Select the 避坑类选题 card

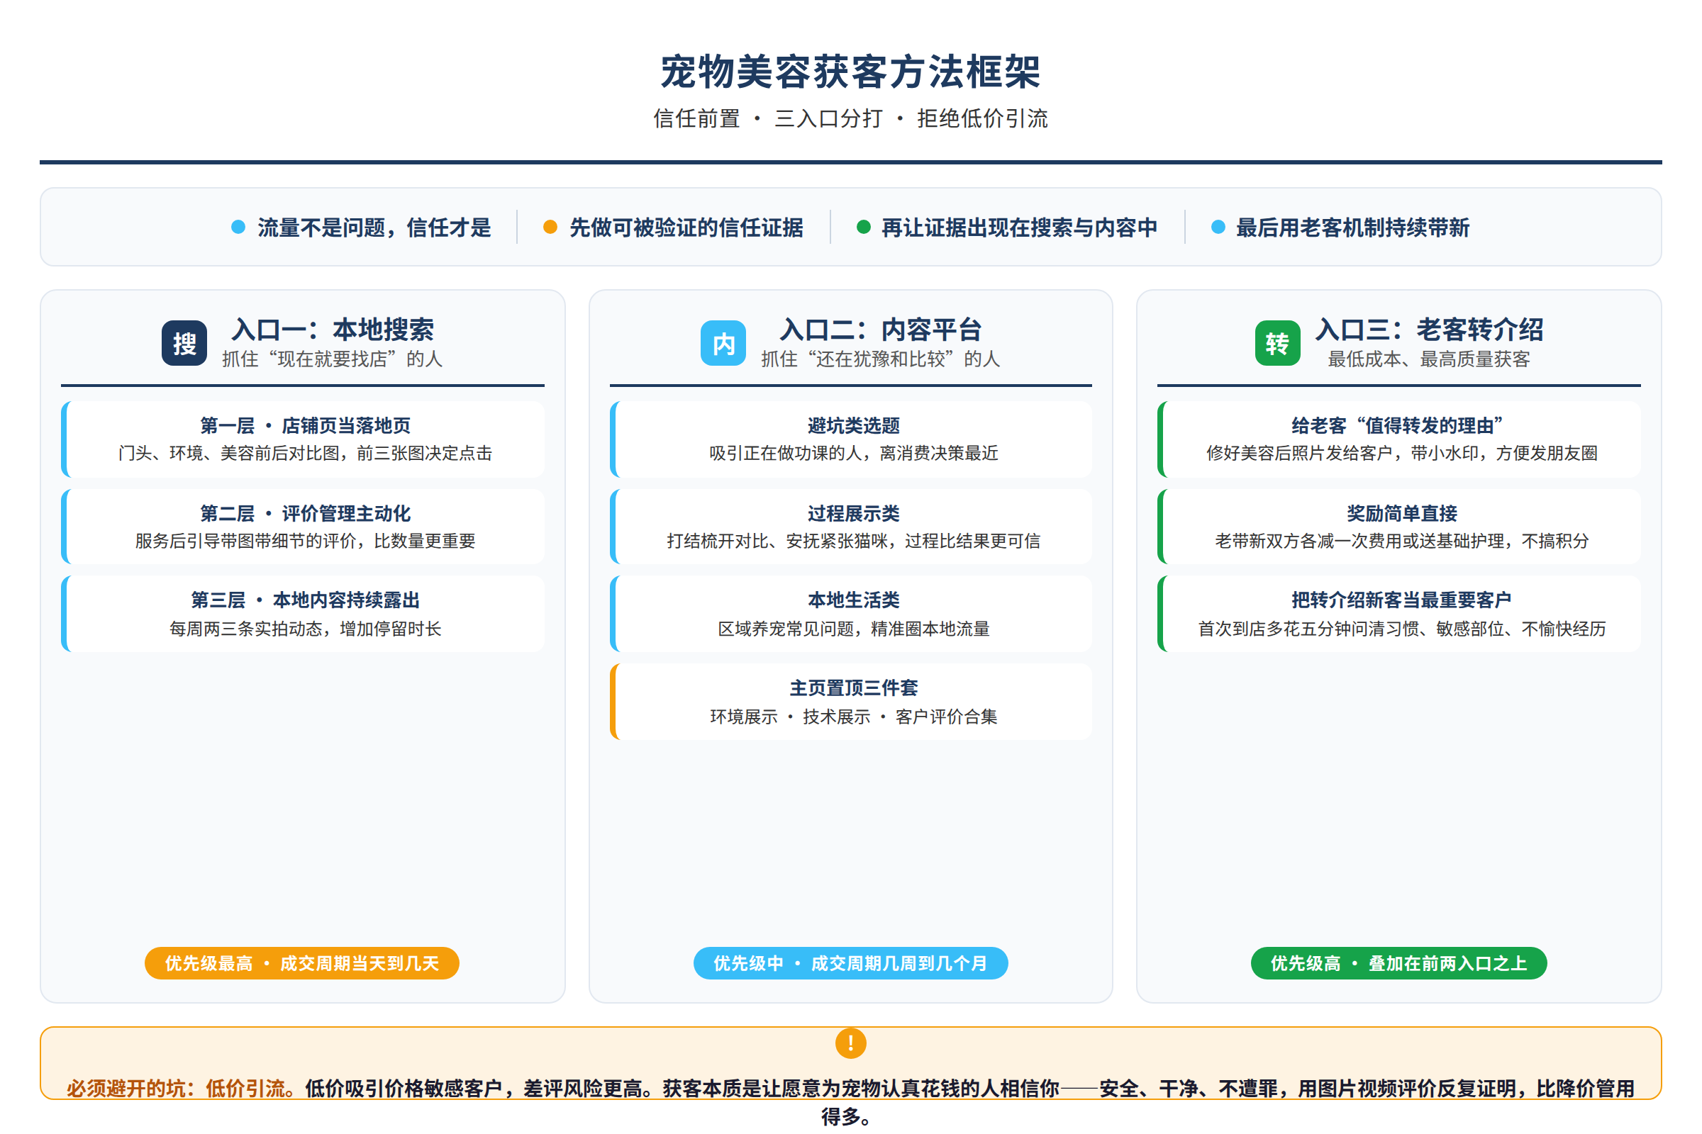pos(850,439)
